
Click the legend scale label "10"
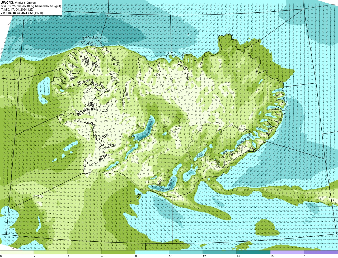[171, 256]
